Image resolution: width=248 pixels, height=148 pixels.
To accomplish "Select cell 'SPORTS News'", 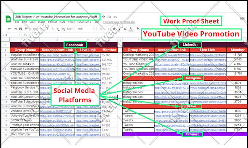I will [x=25, y=121].
